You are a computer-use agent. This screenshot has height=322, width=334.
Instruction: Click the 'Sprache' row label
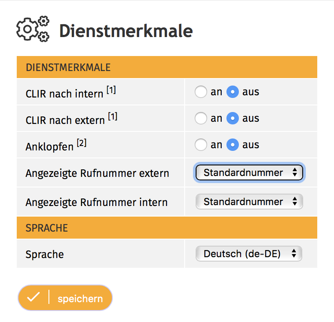[x=45, y=255]
